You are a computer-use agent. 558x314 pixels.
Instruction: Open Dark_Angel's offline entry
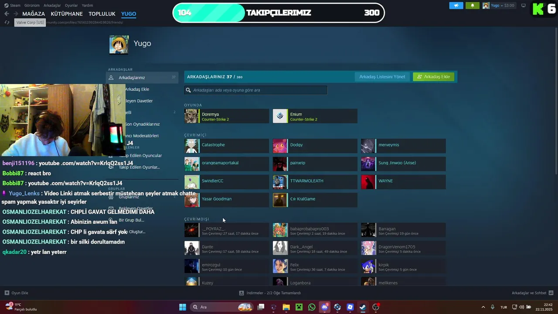tap(315, 248)
